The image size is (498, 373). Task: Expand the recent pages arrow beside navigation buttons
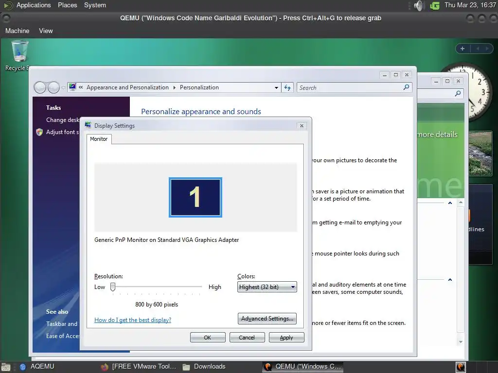click(63, 88)
